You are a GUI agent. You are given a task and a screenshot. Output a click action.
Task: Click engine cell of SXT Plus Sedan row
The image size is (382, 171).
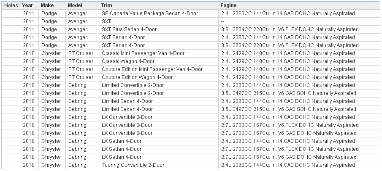(x=290, y=29)
